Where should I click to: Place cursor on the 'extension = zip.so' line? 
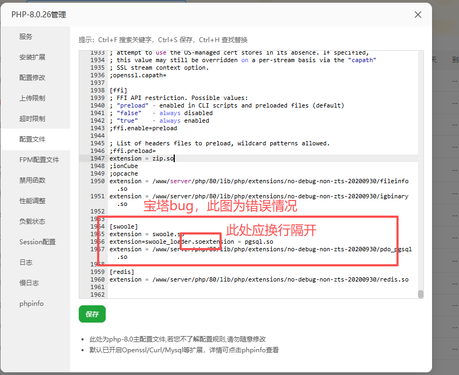(x=142, y=159)
